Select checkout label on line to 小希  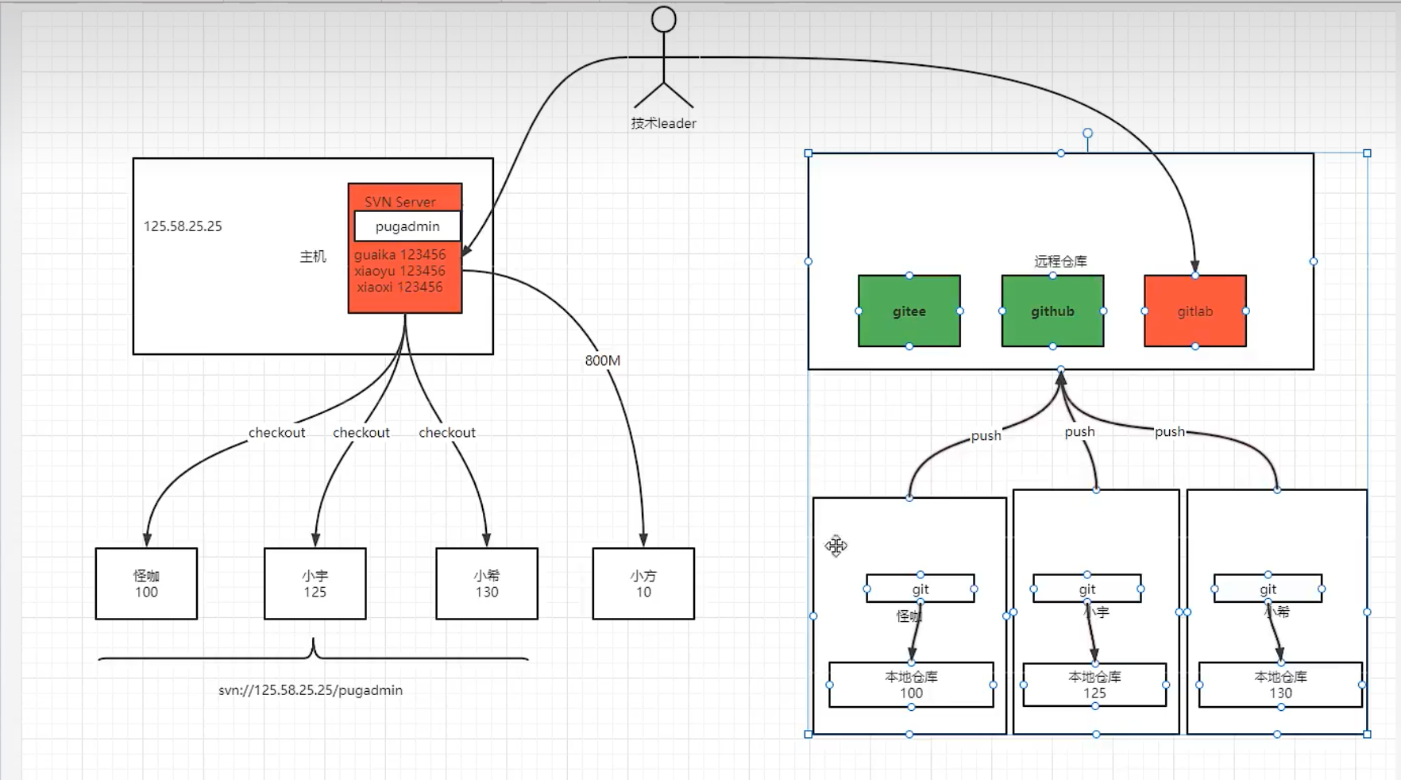point(447,432)
